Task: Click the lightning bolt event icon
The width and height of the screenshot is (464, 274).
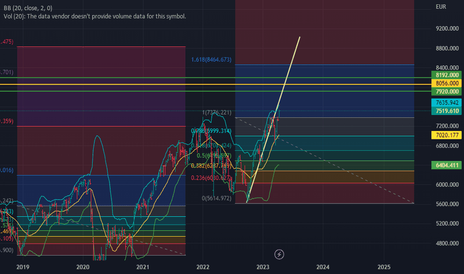Action: [x=279, y=254]
